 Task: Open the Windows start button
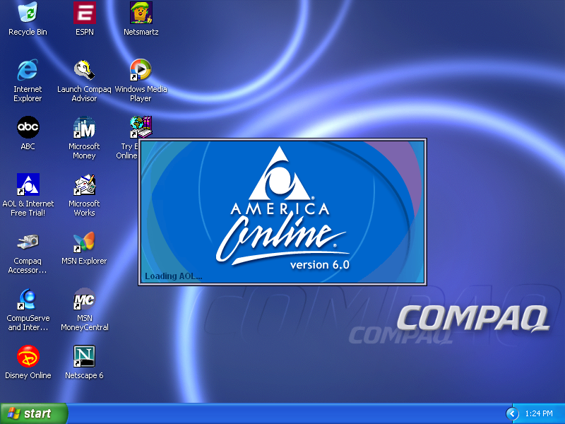pos(34,413)
